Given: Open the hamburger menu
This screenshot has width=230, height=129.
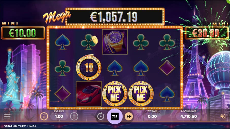Looking at the screenshot, I should point(7,116).
